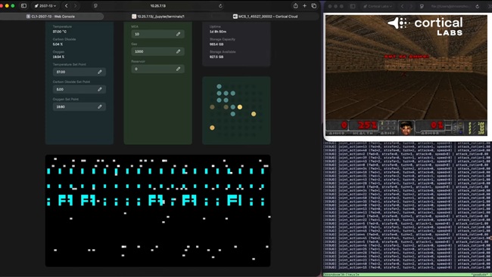This screenshot has width=492, height=277.
Task: Go forward in the Web Console window
Action: [x=75, y=5]
